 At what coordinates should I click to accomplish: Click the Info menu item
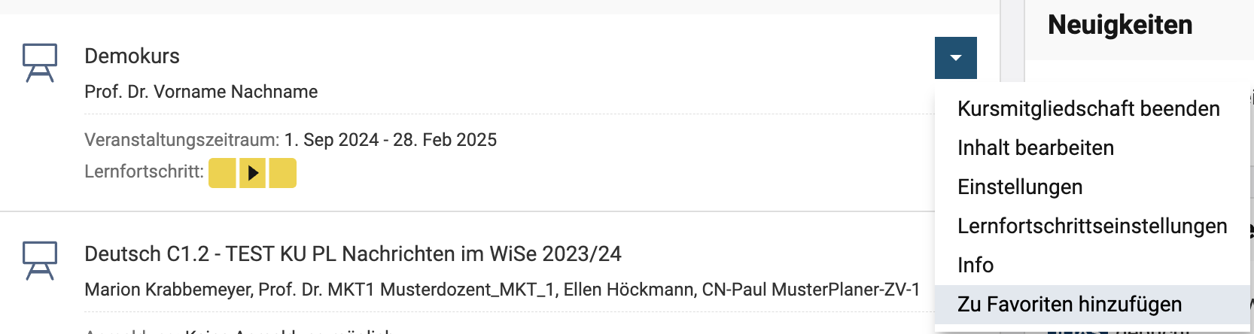(975, 266)
